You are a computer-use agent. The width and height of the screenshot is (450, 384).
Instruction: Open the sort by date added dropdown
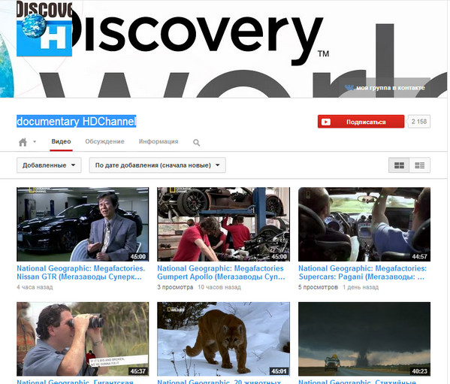[x=157, y=165]
